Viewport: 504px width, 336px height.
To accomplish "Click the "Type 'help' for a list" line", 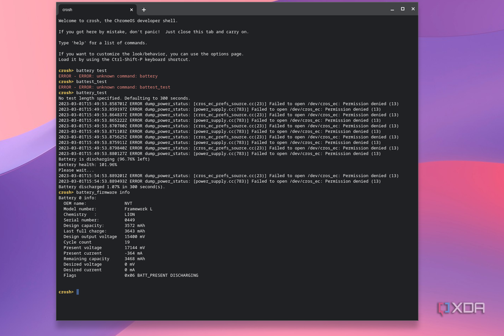I will tap(103, 43).
